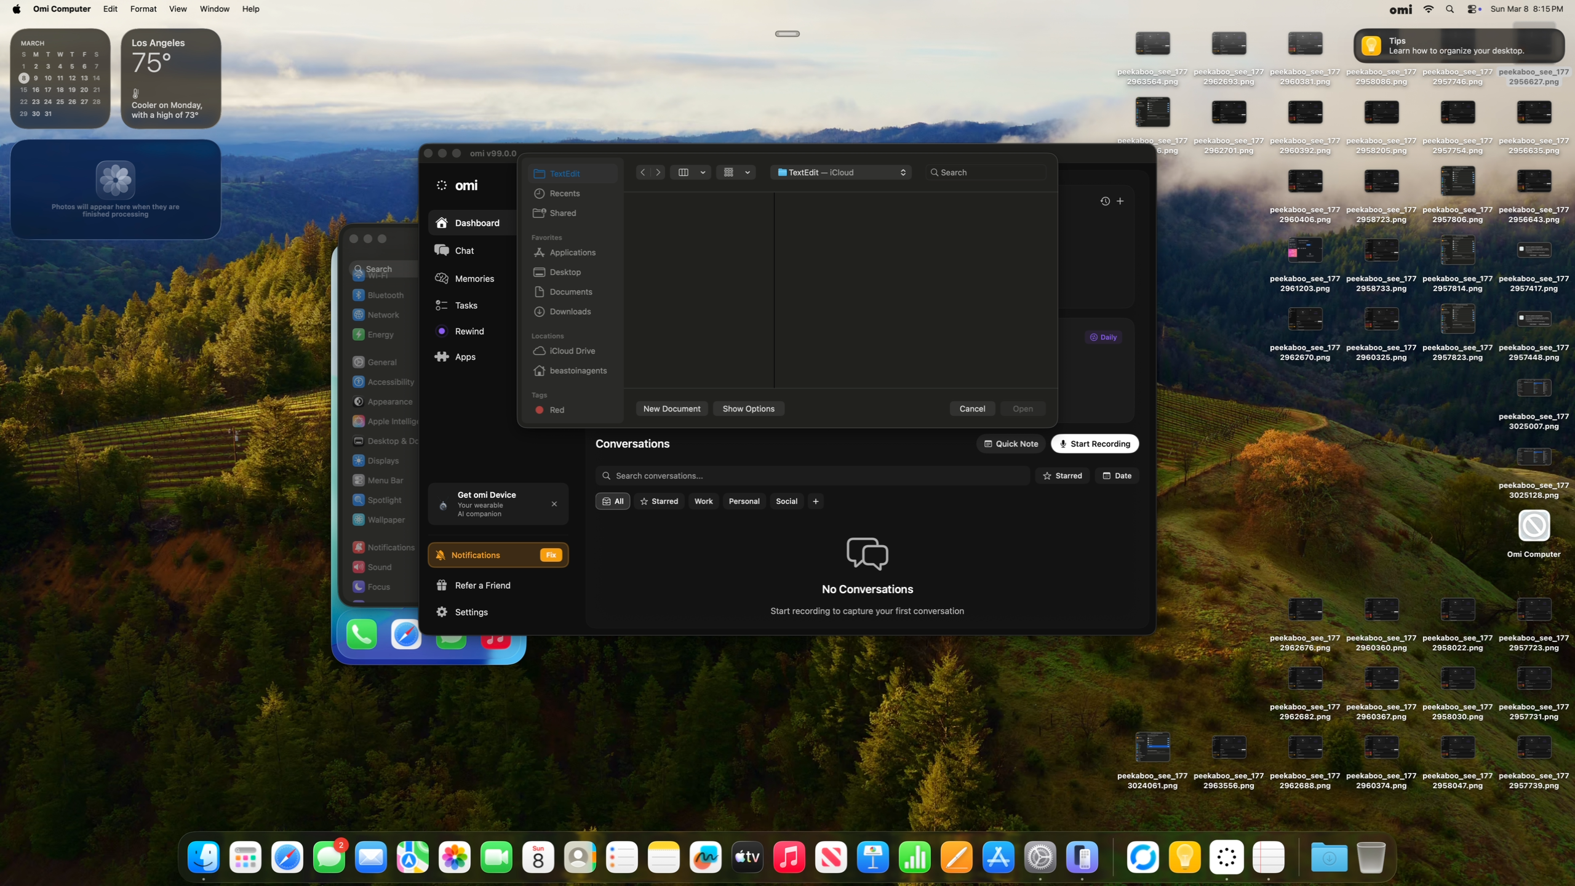Select the Rewind sidebar item

(x=469, y=331)
